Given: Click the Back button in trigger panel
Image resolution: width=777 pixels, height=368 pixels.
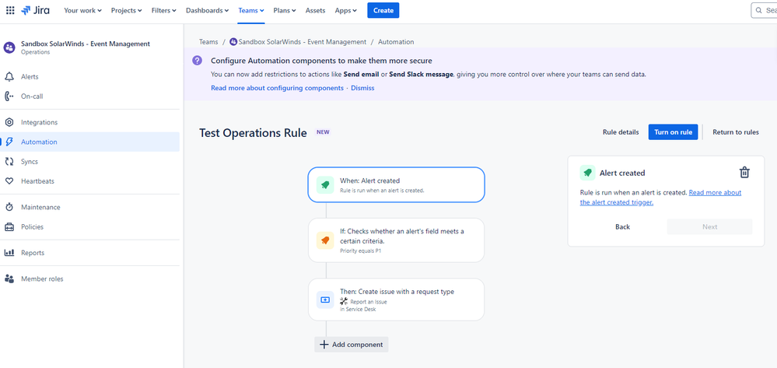Looking at the screenshot, I should (622, 226).
